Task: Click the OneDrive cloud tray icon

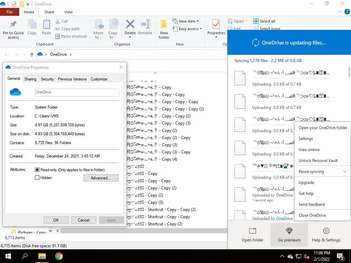Action: [290, 256]
